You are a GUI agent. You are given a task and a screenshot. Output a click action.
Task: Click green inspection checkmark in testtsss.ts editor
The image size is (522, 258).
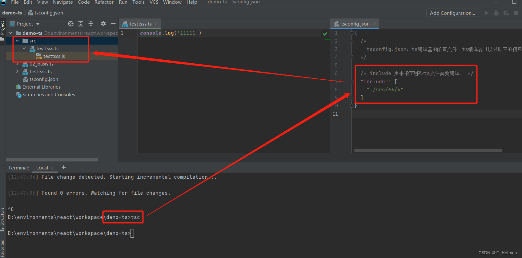pyautogui.click(x=325, y=34)
